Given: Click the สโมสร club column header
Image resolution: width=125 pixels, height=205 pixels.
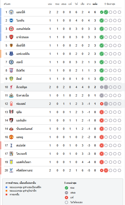Looking at the screenshot, I should [x=7, y=4].
